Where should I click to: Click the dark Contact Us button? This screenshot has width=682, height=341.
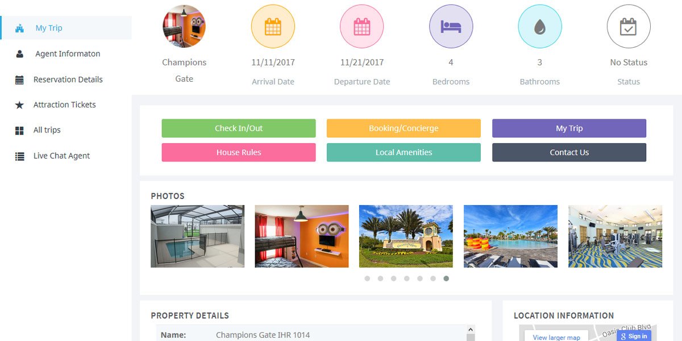tap(569, 152)
